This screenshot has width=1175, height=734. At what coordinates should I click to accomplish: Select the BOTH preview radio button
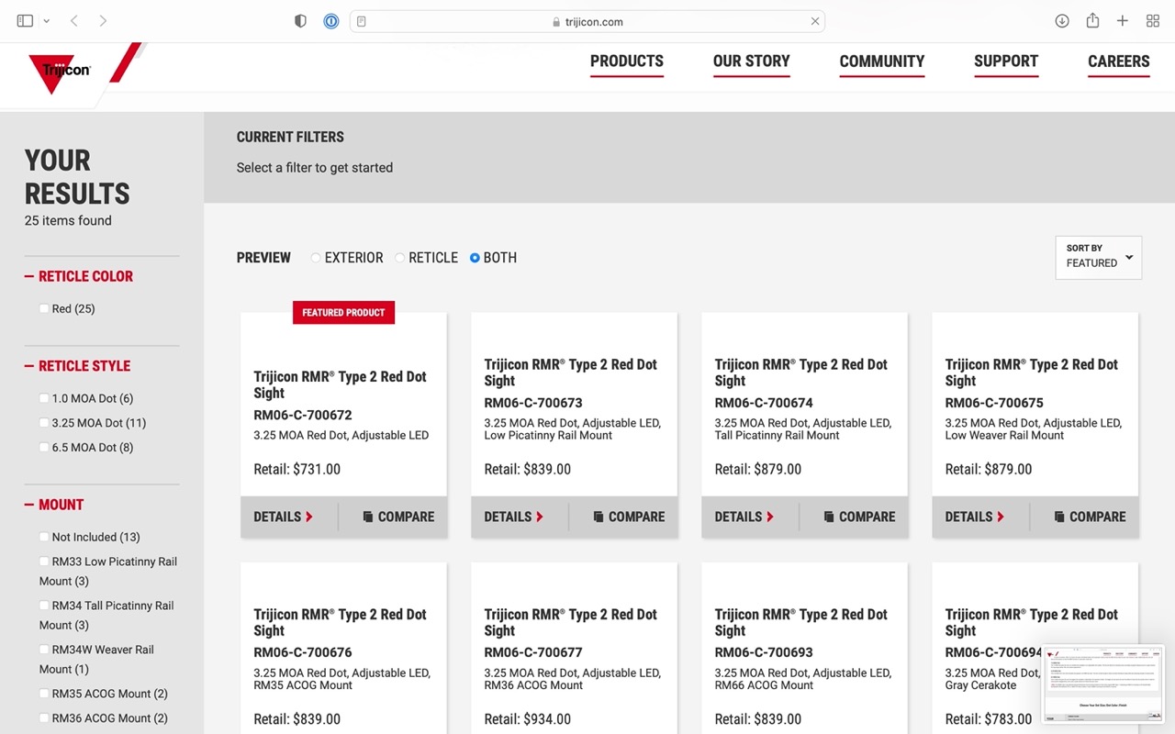(475, 258)
